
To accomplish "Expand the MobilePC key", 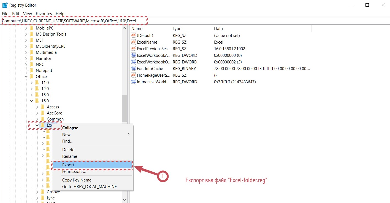I will (26, 28).
